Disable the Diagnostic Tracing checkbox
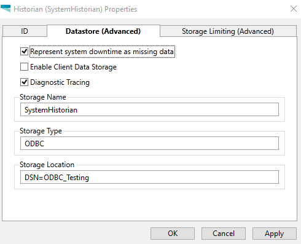This screenshot has width=301, height=244. coord(24,82)
